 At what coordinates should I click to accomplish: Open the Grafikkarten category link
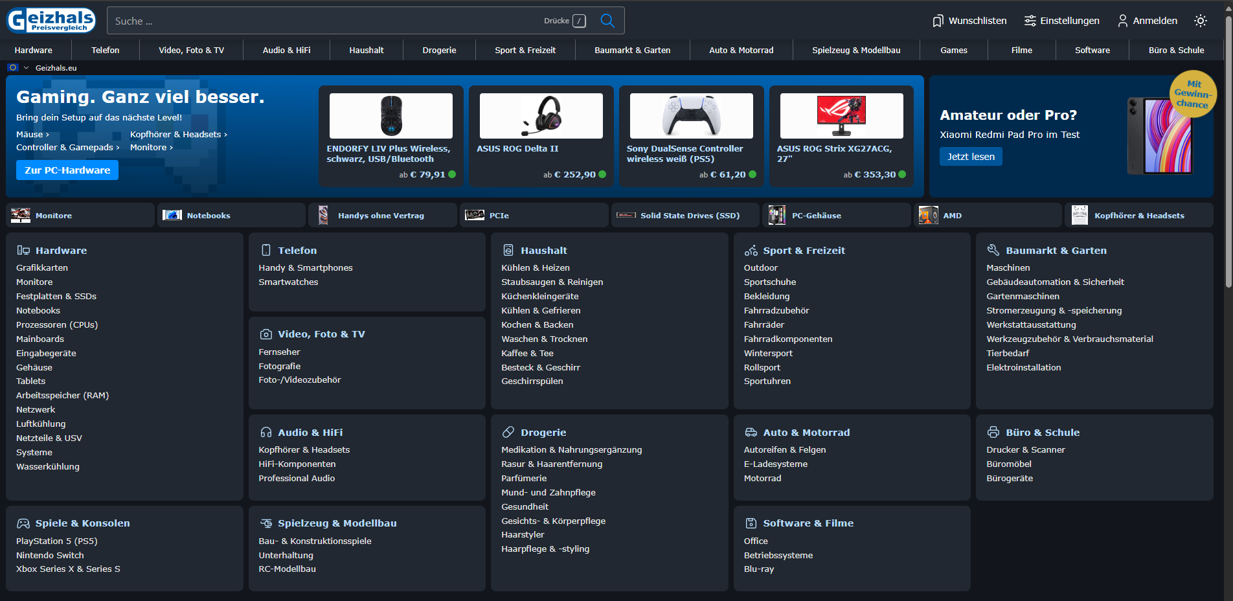point(42,268)
